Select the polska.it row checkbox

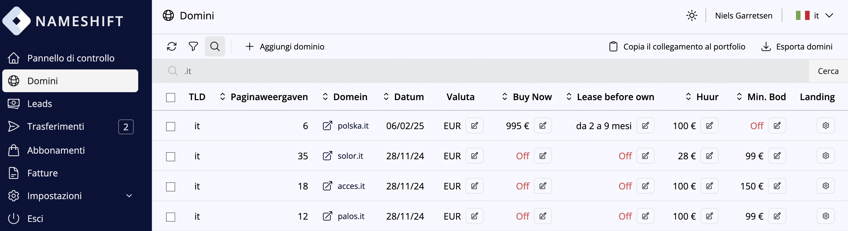171,127
